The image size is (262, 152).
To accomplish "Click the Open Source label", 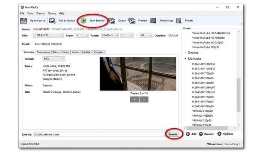I will coord(37,21).
